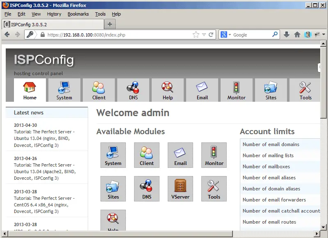Open the URL history dropdown arrow
Screen dimensions: 328x238
click(204, 35)
